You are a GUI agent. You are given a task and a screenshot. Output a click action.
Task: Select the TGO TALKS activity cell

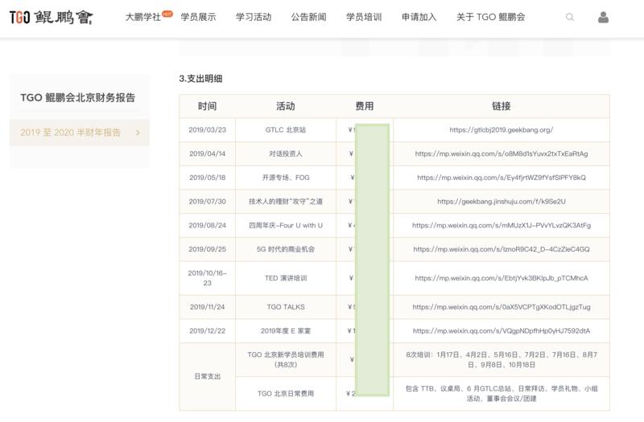(x=286, y=307)
